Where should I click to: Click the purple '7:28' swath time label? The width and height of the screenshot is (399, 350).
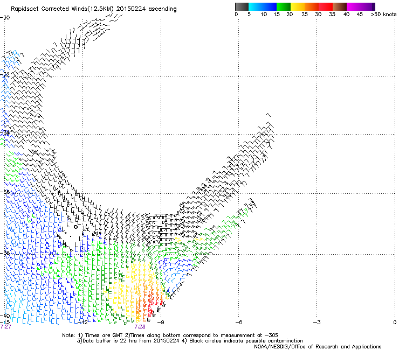[x=140, y=327]
